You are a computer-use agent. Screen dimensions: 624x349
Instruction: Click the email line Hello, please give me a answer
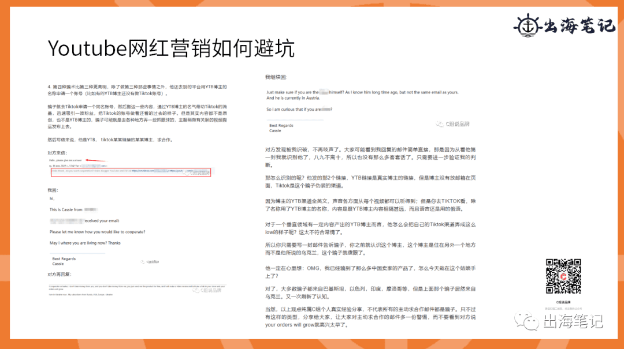(65, 160)
